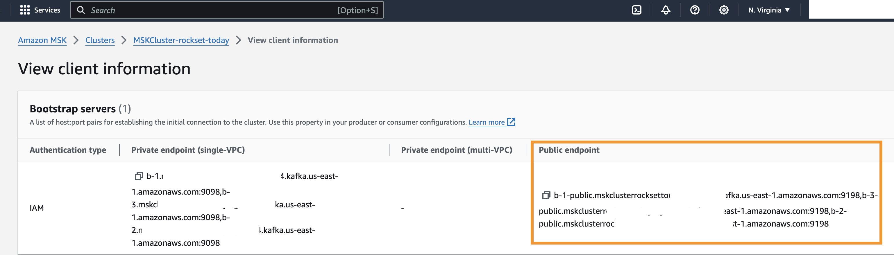
Task: Click the View client information page title
Action: 104,68
